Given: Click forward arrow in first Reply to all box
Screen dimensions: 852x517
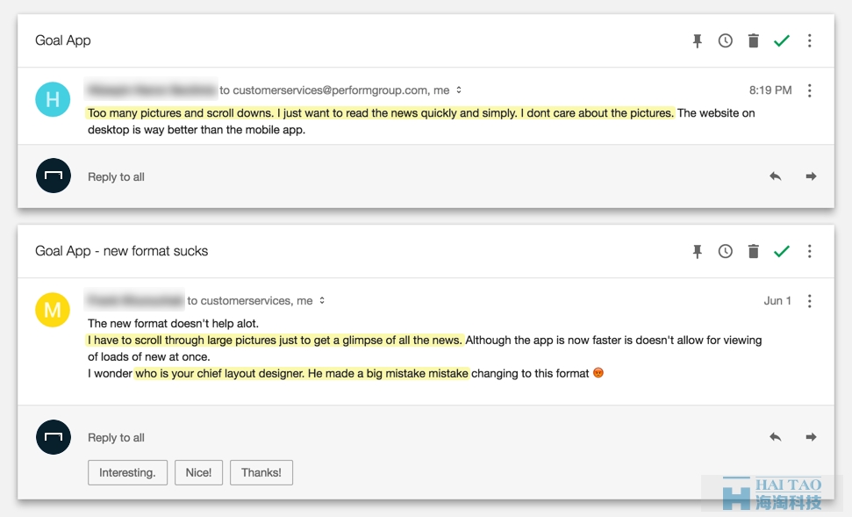Looking at the screenshot, I should (x=811, y=176).
